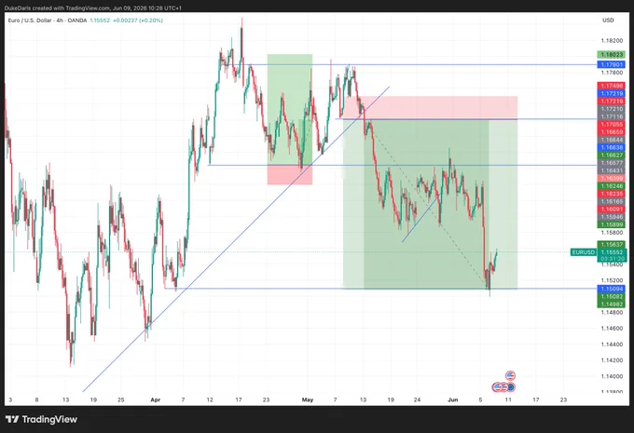Select the red 1.17219 price label
Screen dimensions: 634x433
click(x=612, y=101)
